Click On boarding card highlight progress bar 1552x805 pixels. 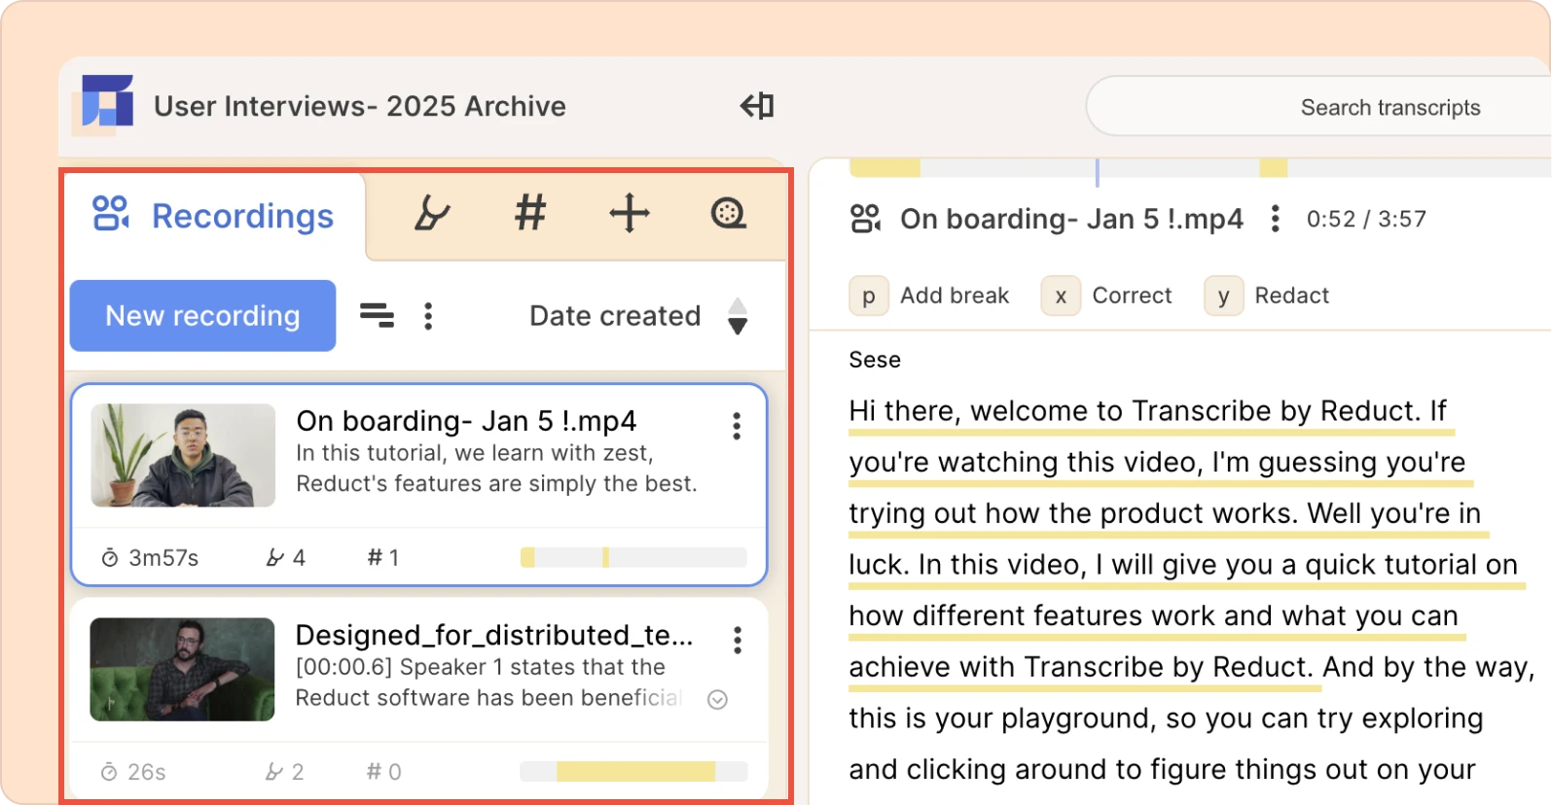click(x=633, y=557)
